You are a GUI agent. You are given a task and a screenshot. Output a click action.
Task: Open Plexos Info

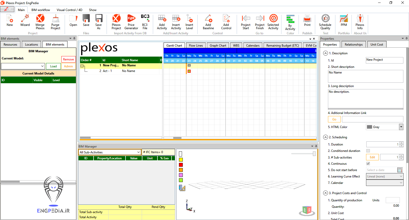(360, 22)
